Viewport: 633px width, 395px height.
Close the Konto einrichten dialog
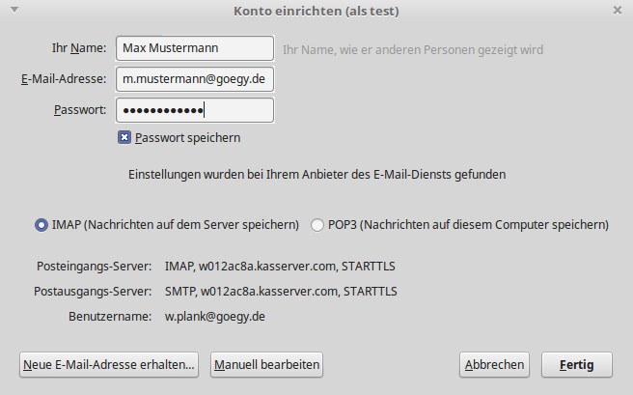point(617,11)
